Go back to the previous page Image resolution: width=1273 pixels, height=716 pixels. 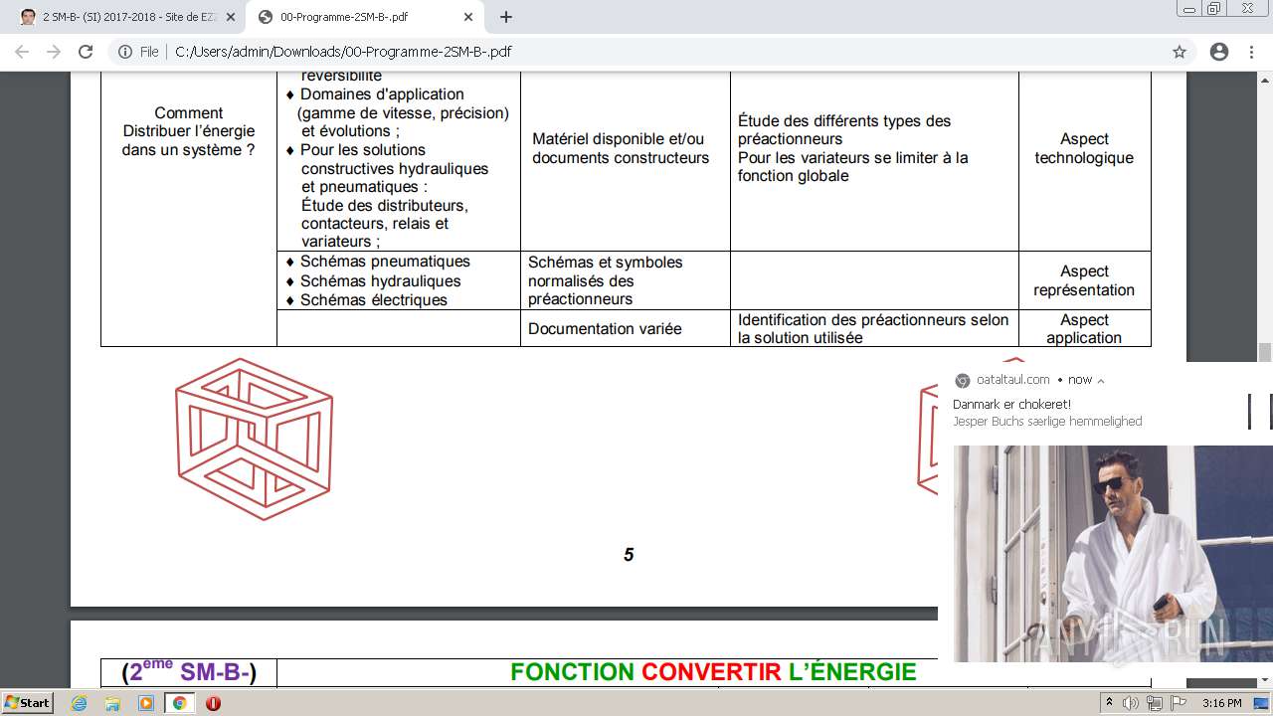point(21,52)
